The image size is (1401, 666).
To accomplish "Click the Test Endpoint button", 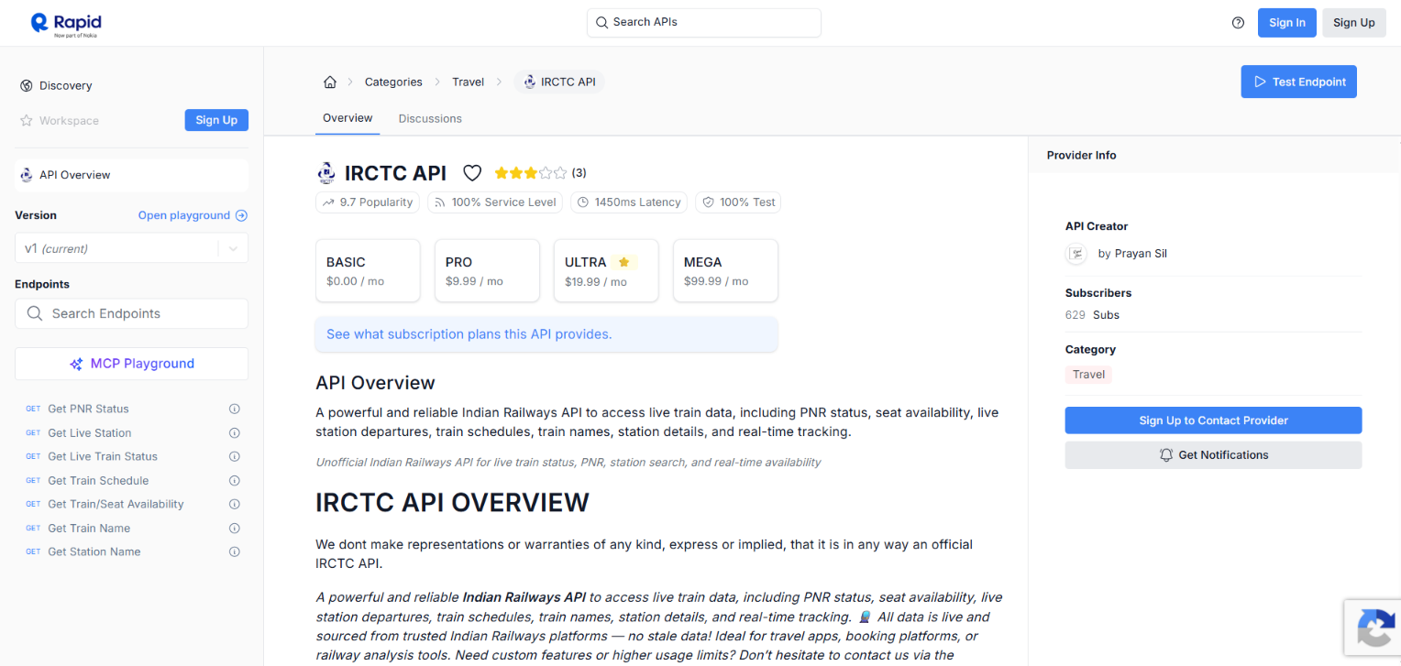I will [x=1299, y=82].
